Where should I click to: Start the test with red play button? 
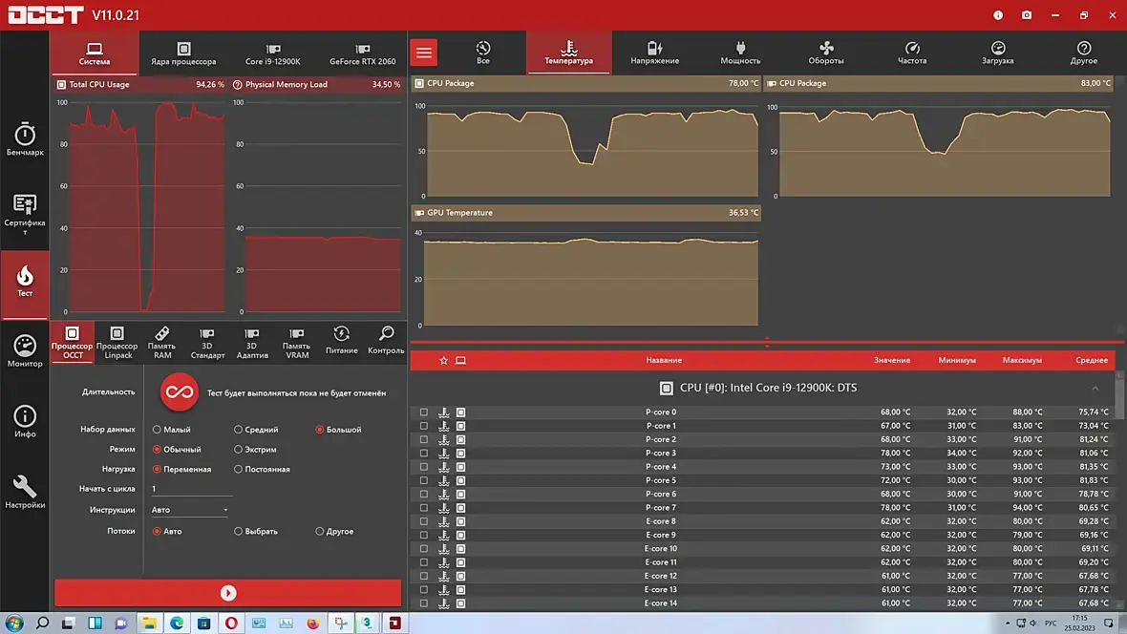point(228,593)
